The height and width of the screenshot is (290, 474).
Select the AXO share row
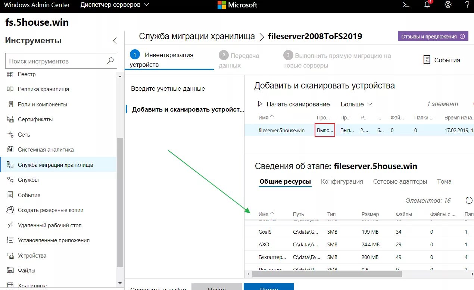[359, 244]
